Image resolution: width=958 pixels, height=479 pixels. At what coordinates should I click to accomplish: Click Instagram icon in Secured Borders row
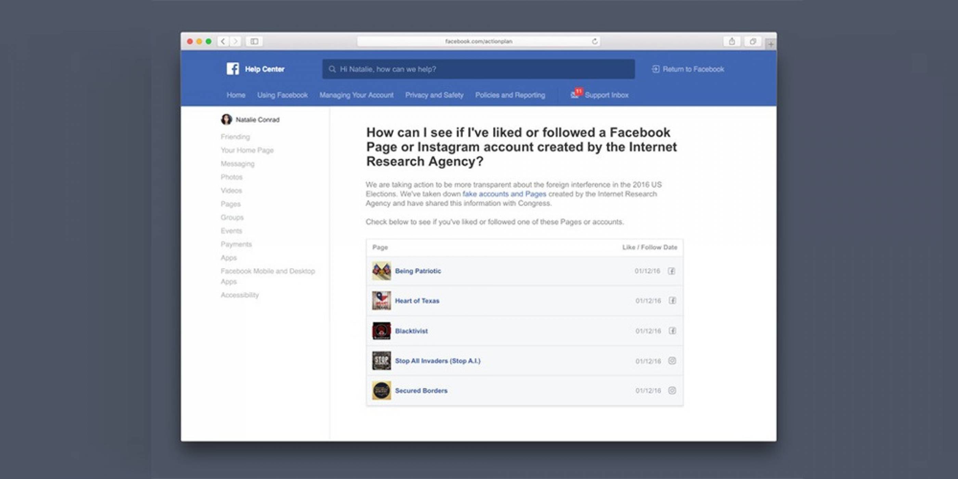[672, 390]
